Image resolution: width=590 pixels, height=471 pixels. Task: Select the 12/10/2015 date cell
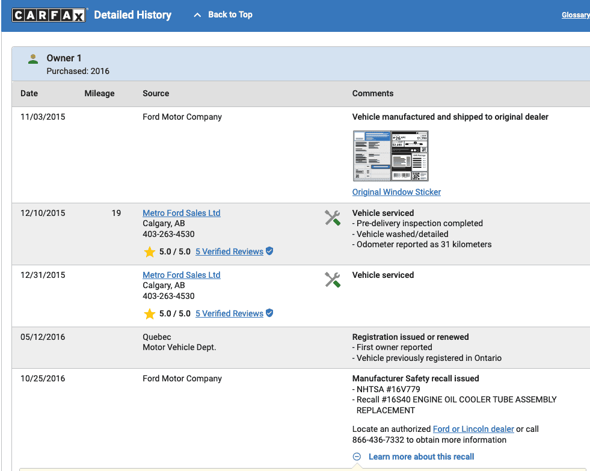point(43,214)
